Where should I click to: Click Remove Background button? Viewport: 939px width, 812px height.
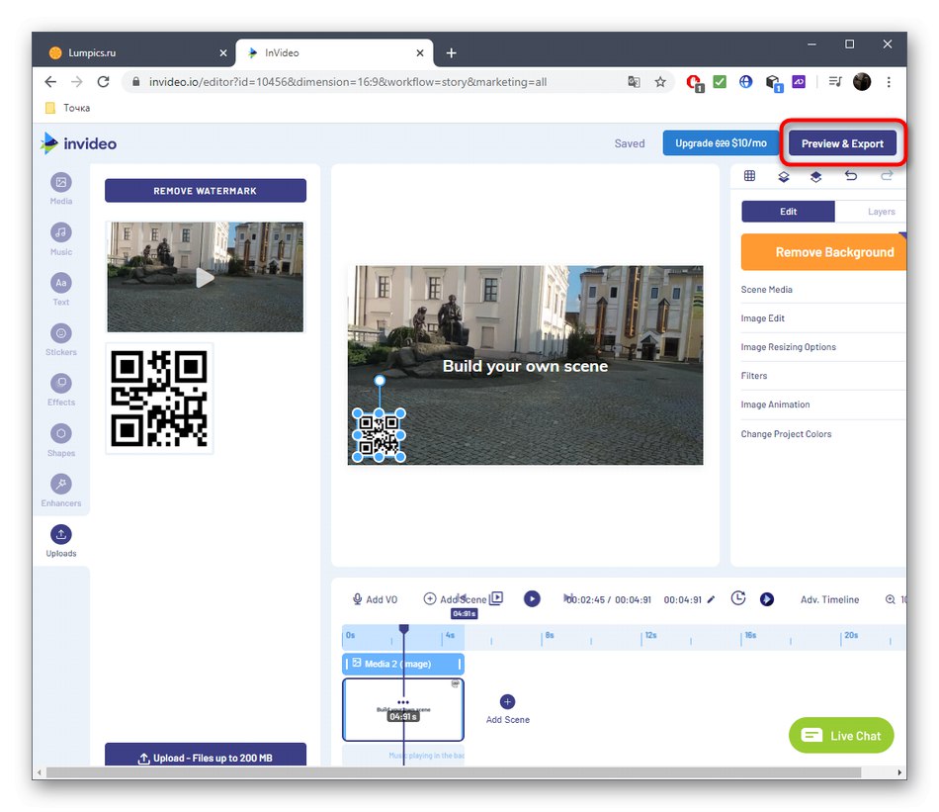[824, 252]
